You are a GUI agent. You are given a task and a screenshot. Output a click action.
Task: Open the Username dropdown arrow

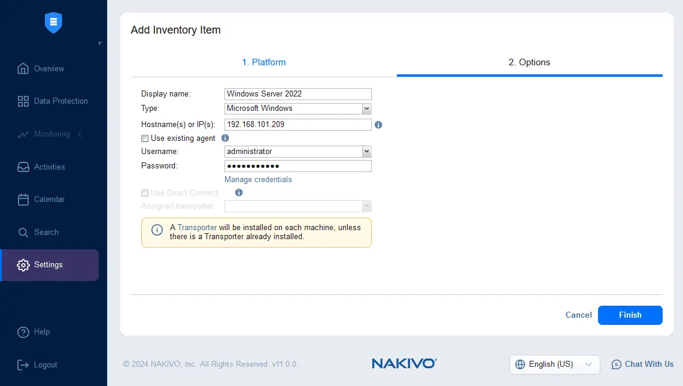click(x=367, y=152)
